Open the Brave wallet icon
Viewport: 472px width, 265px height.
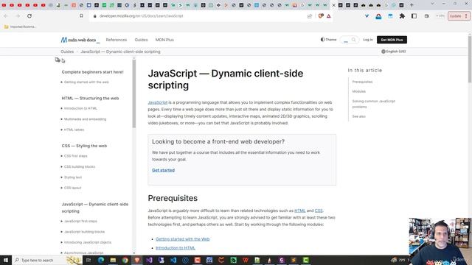[x=426, y=16]
